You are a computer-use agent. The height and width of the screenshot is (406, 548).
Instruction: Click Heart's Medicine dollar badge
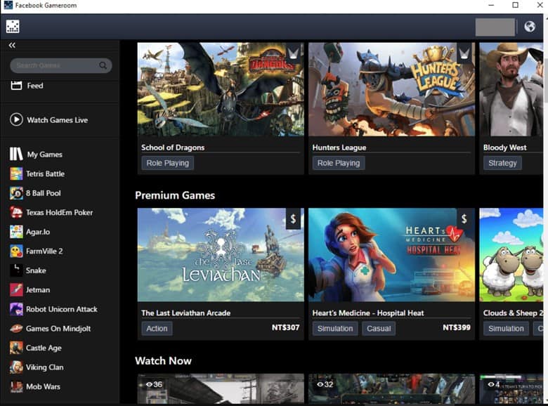click(464, 218)
